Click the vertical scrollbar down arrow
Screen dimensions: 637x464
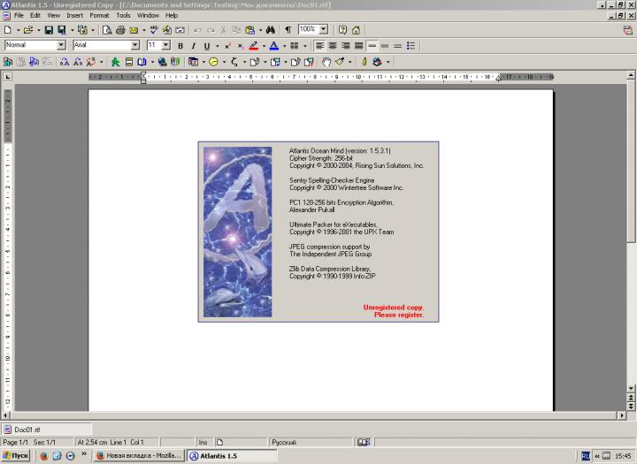[x=631, y=389]
